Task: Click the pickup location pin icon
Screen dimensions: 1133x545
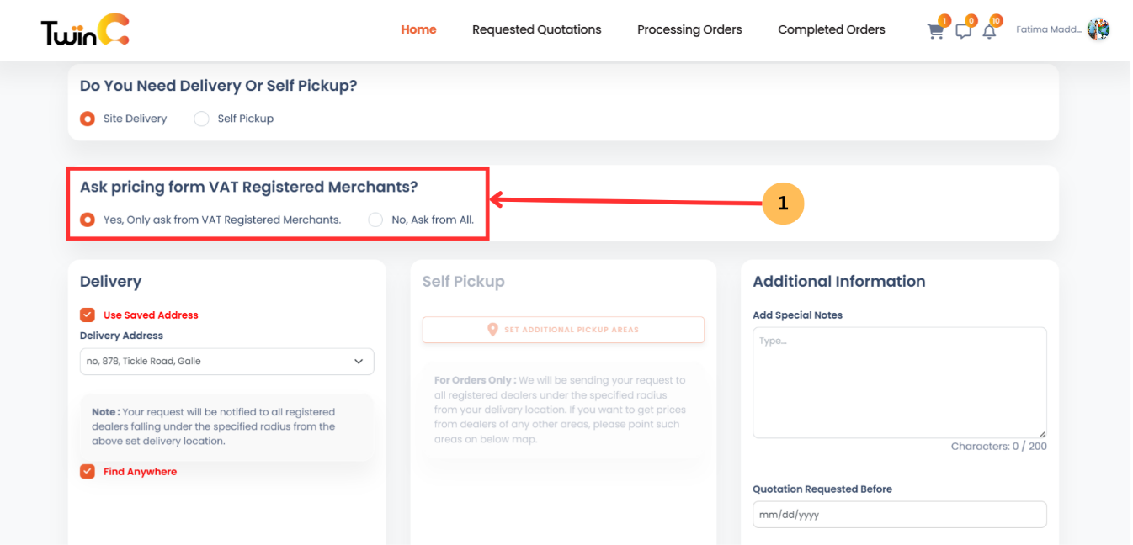Action: point(492,329)
